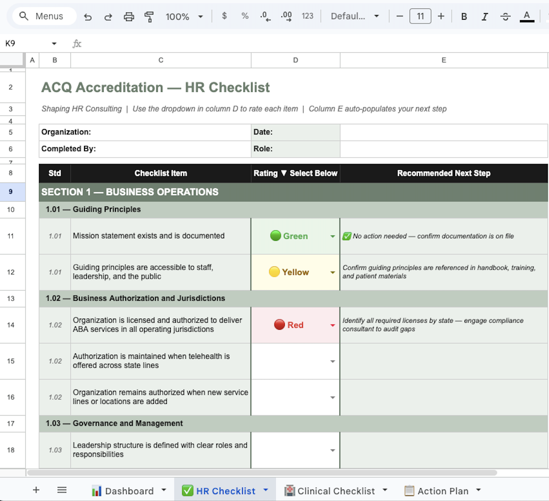
Task: Open the K9 name box dropdown arrow
Action: [x=54, y=44]
